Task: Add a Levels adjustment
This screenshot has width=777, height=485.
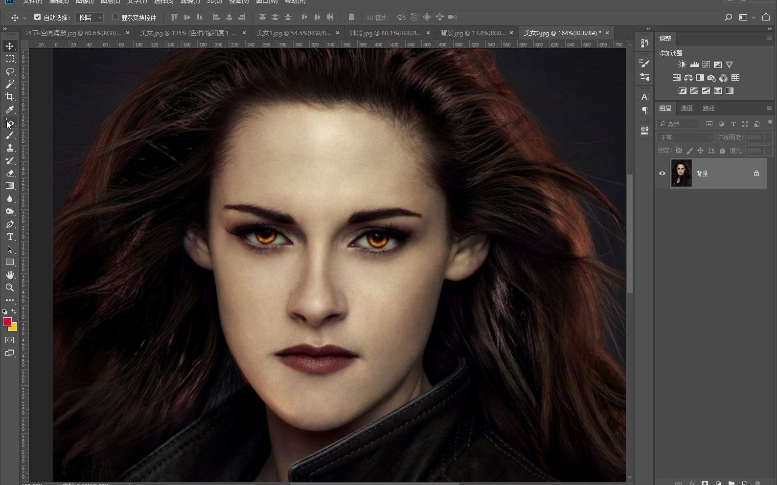Action: pos(694,65)
